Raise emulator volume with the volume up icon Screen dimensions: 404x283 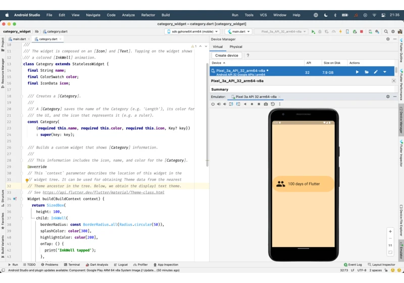point(219,104)
